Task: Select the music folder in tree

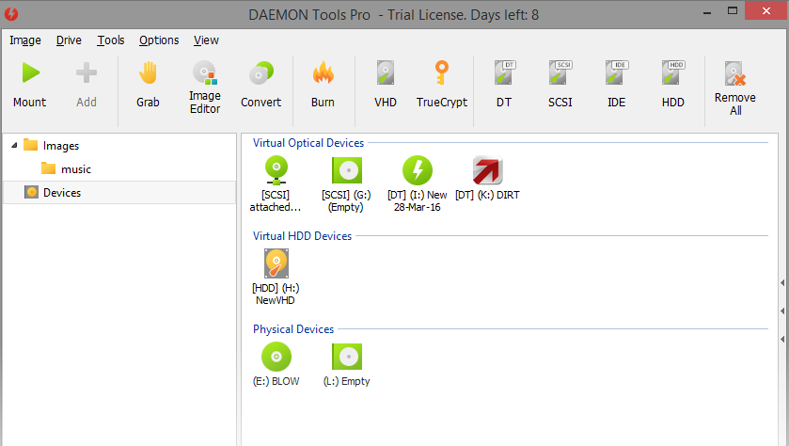Action: (66, 168)
